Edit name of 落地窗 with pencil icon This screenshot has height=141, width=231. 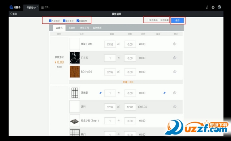click(x=100, y=93)
